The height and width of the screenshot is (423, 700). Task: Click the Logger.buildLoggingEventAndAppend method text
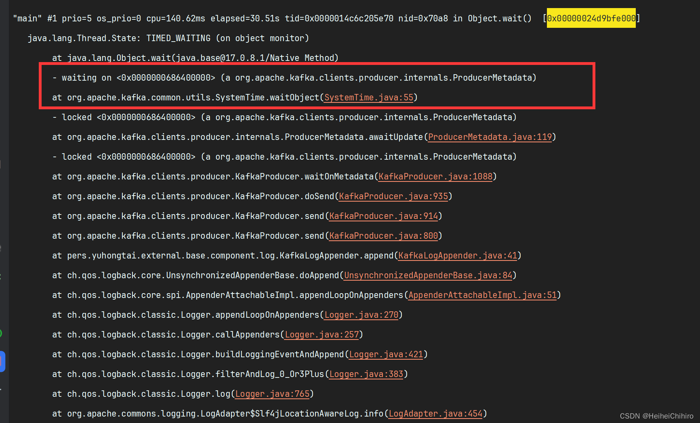pyautogui.click(x=262, y=354)
